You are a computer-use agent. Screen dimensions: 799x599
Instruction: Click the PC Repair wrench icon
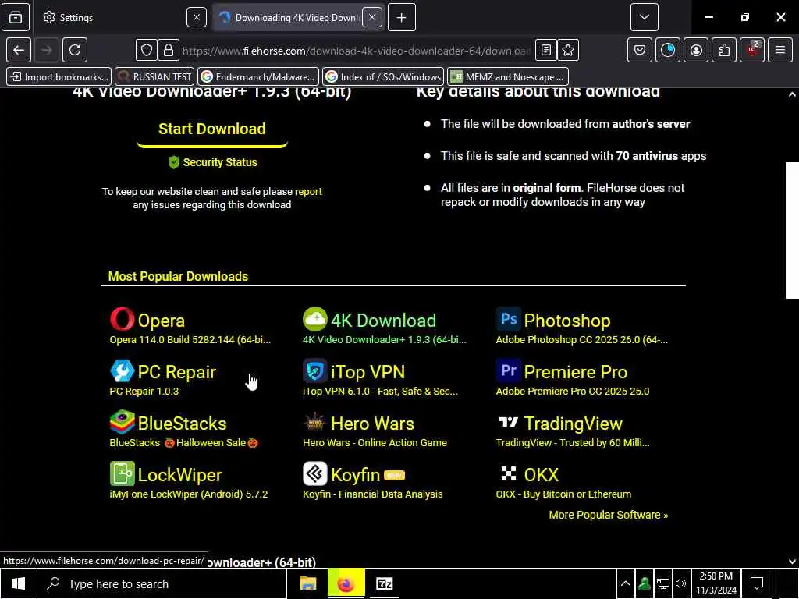pos(123,370)
